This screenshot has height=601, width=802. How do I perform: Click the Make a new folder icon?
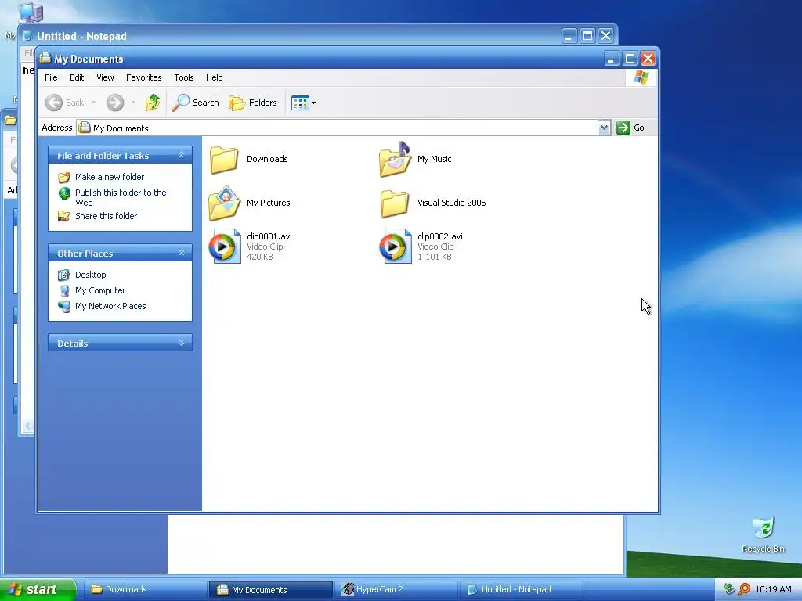coord(64,178)
